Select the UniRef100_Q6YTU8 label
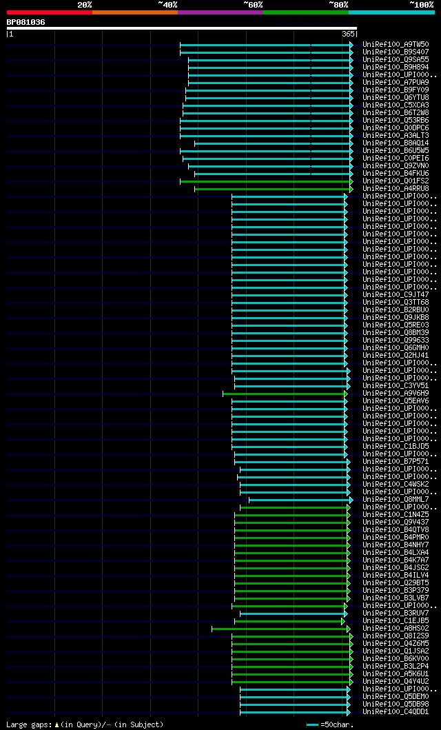Image resolution: width=441 pixels, height=730 pixels. [x=396, y=98]
